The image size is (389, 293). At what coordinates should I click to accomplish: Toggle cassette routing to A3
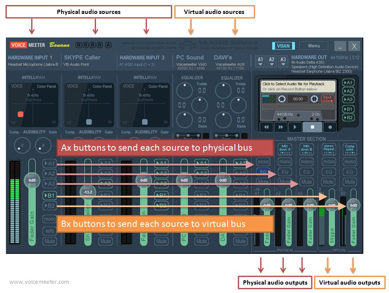pos(348,99)
